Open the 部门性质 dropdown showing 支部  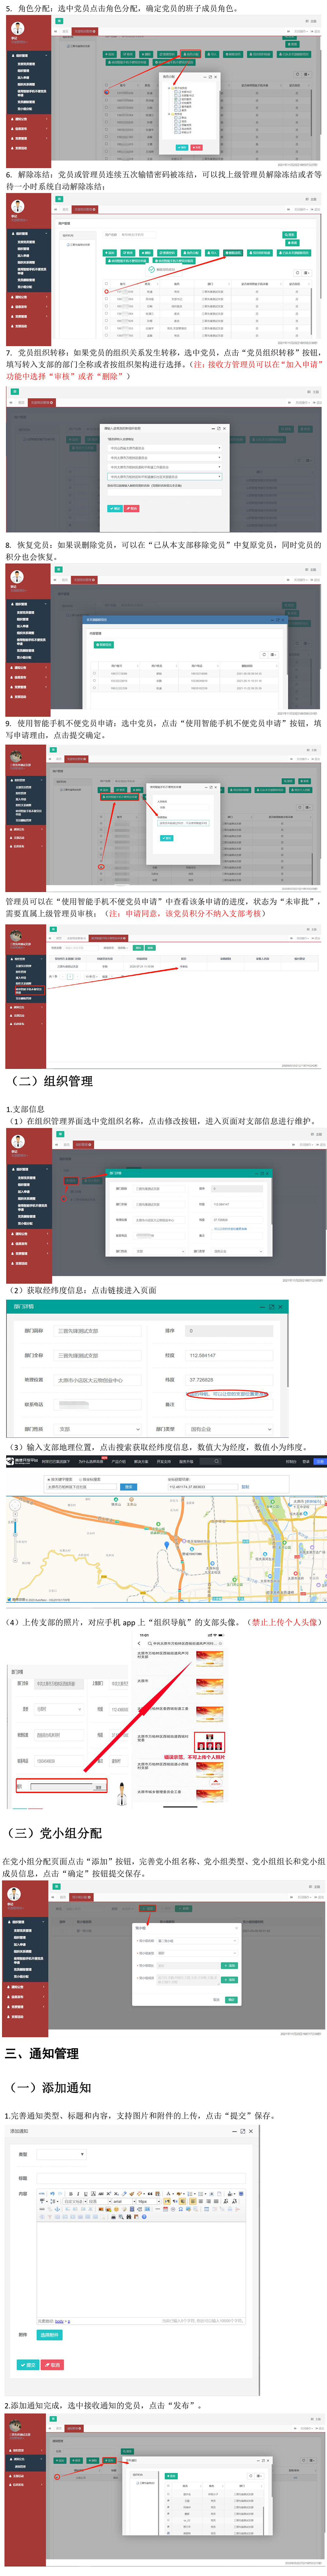[98, 1429]
